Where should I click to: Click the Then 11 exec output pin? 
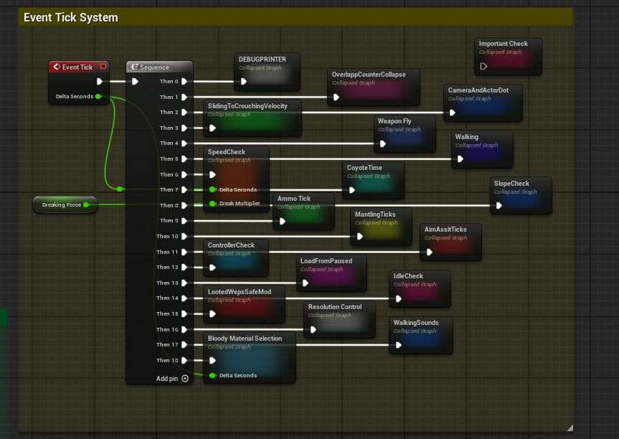click(x=184, y=252)
